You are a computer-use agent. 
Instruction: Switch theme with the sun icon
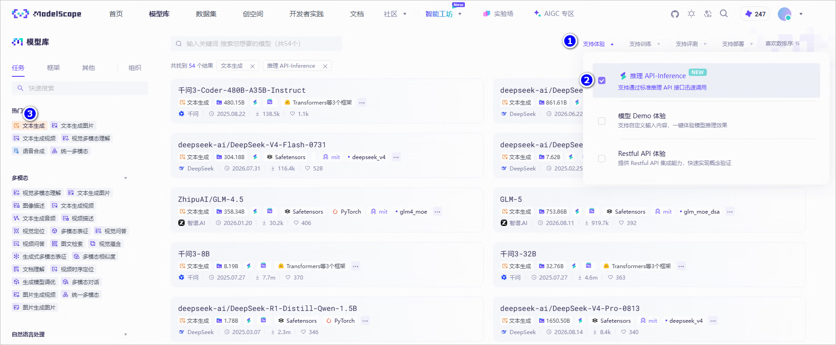pos(691,14)
